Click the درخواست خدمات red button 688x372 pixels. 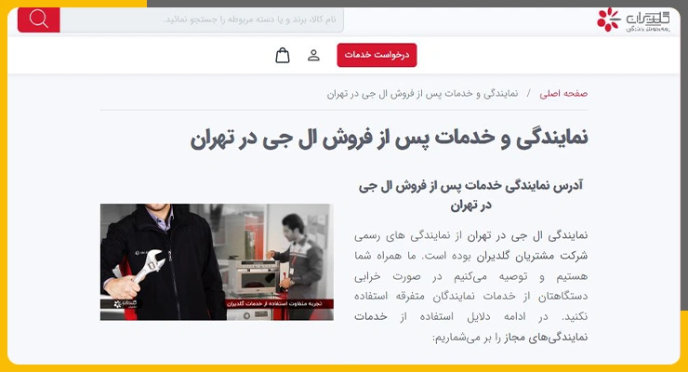[377, 55]
